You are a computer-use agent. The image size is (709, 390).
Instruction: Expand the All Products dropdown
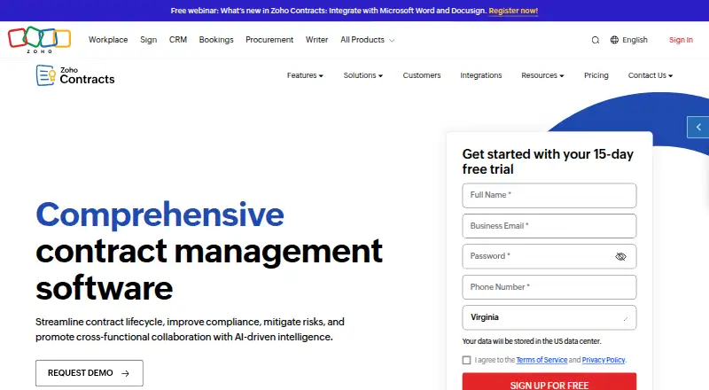coord(368,40)
